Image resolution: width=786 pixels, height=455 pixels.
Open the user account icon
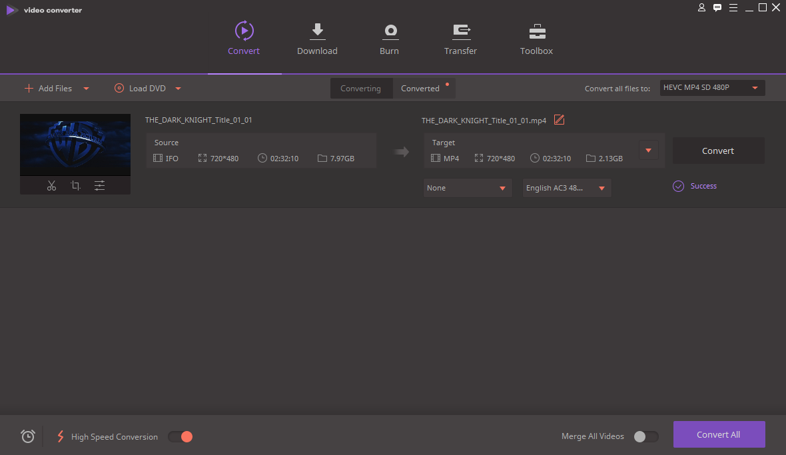[701, 7]
